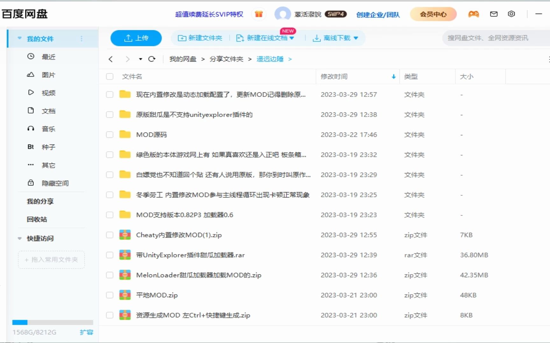Open 回收站 in the sidebar
550x343 pixels.
pos(37,219)
